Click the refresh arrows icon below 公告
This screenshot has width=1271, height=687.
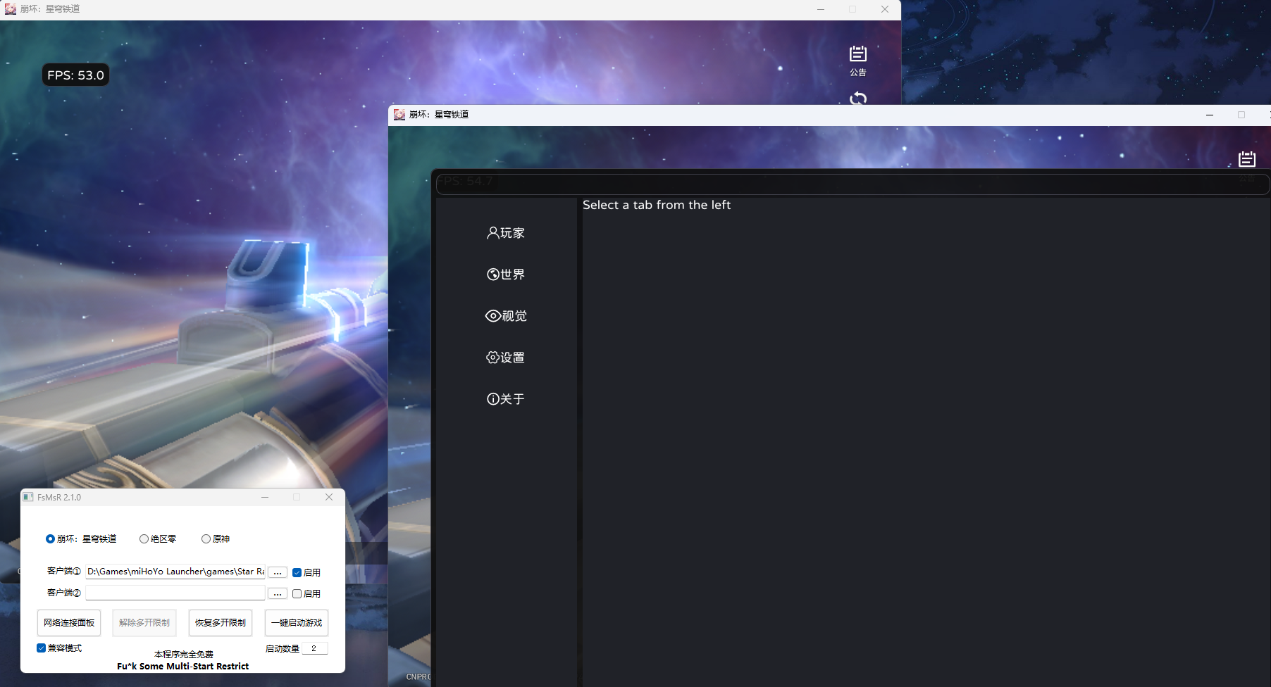857,98
